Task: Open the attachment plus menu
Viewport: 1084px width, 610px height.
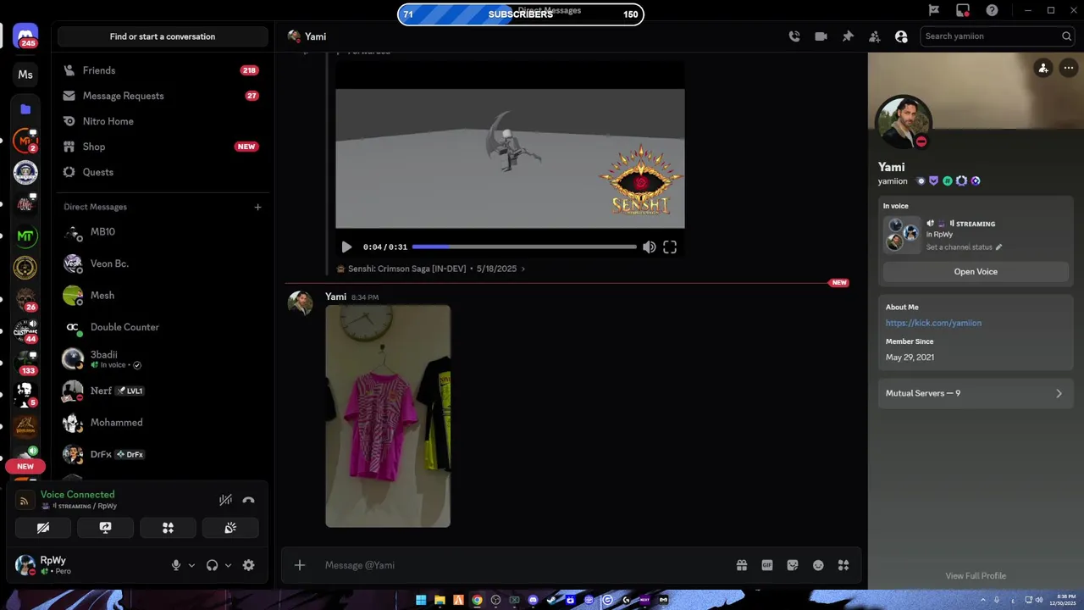Action: point(299,565)
